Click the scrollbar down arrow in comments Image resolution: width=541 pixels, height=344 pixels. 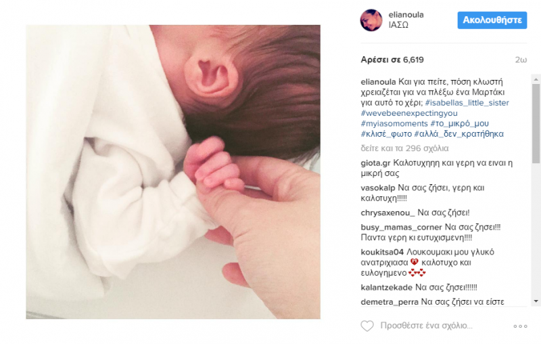click(x=536, y=301)
